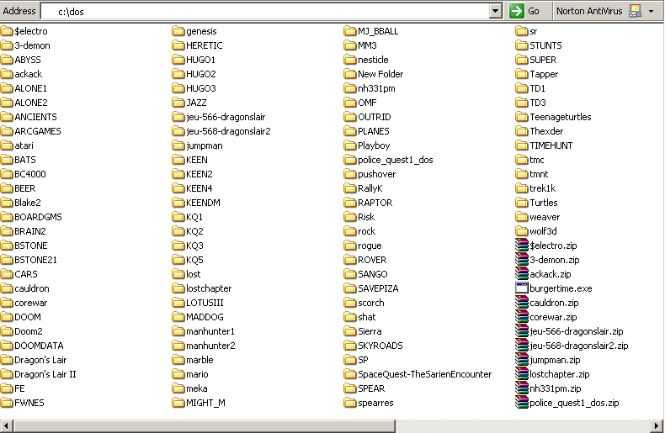Select the 3-demon.zip archive icon

coord(522,260)
